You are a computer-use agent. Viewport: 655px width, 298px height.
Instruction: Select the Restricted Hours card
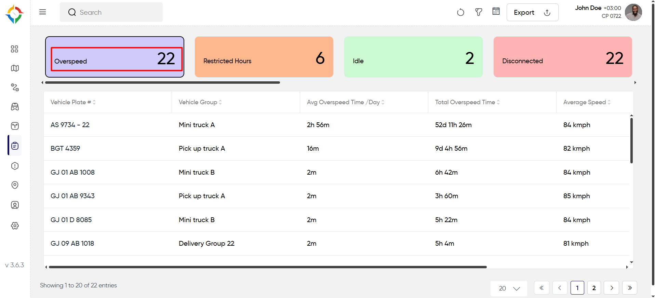[x=264, y=57]
